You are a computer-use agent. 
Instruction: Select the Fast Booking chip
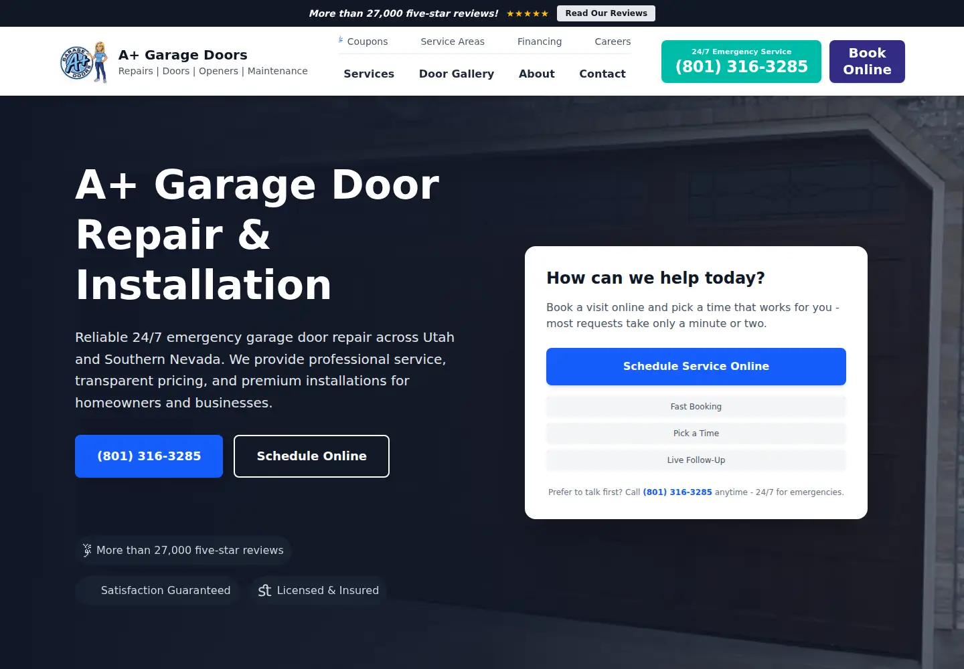pyautogui.click(x=696, y=407)
